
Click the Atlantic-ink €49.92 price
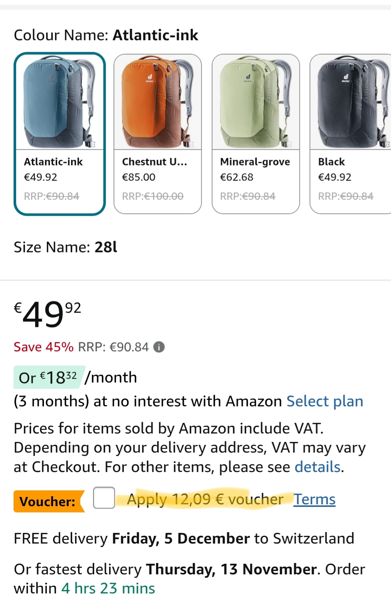click(x=40, y=177)
